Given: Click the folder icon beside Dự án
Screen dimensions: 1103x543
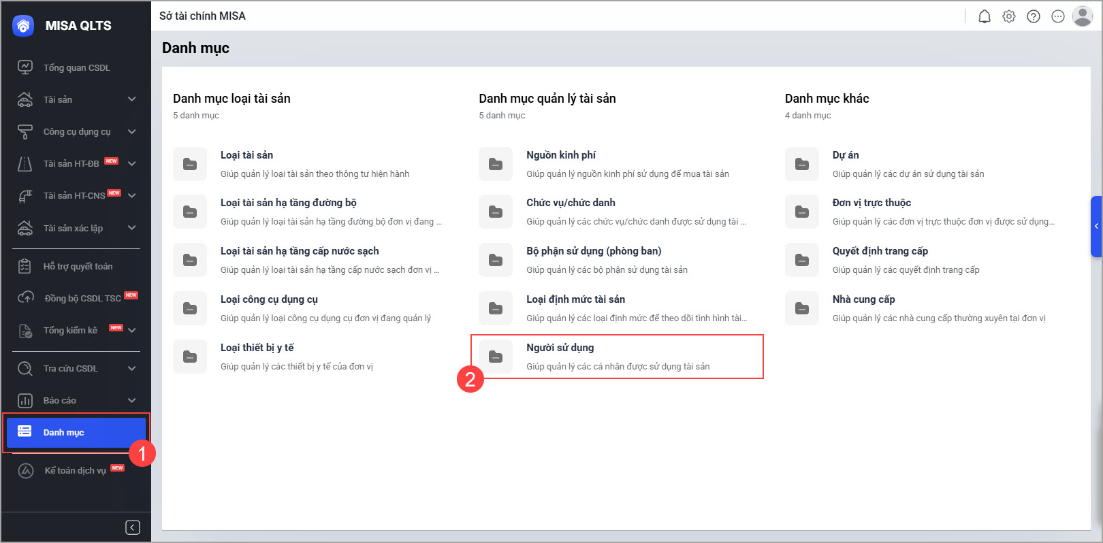Looking at the screenshot, I should click(801, 164).
